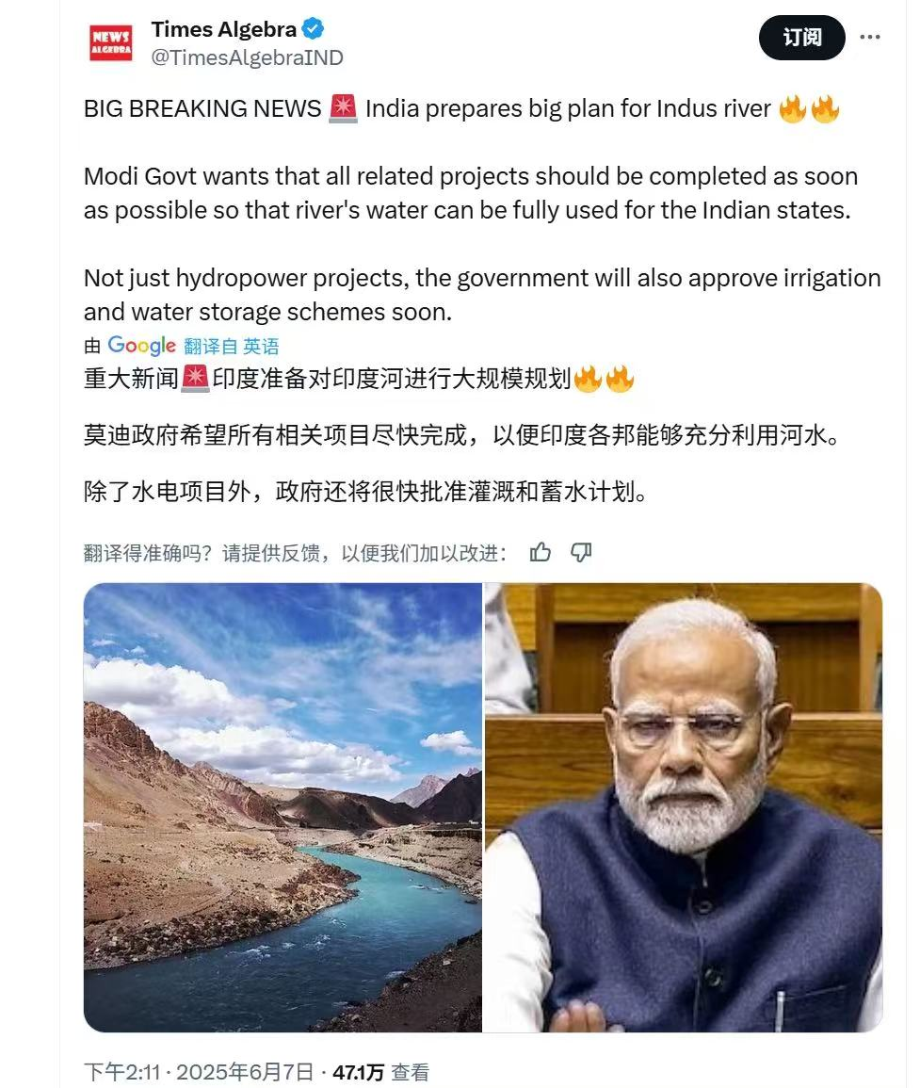This screenshot has height=1088, width=920.
Task: Click the Times Algebra display name
Action: 223,29
